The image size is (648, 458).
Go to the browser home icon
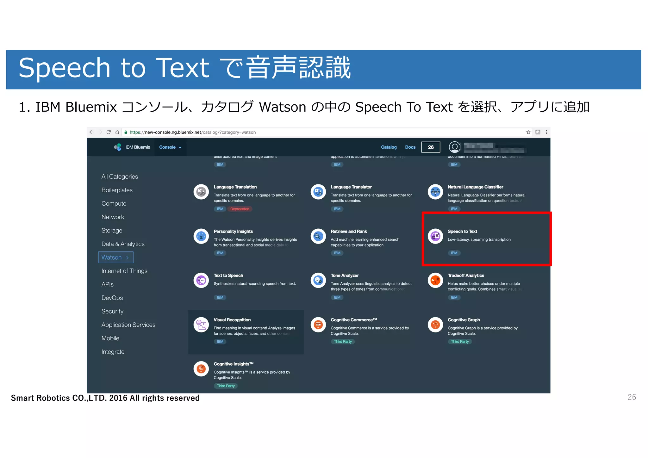coord(117,132)
